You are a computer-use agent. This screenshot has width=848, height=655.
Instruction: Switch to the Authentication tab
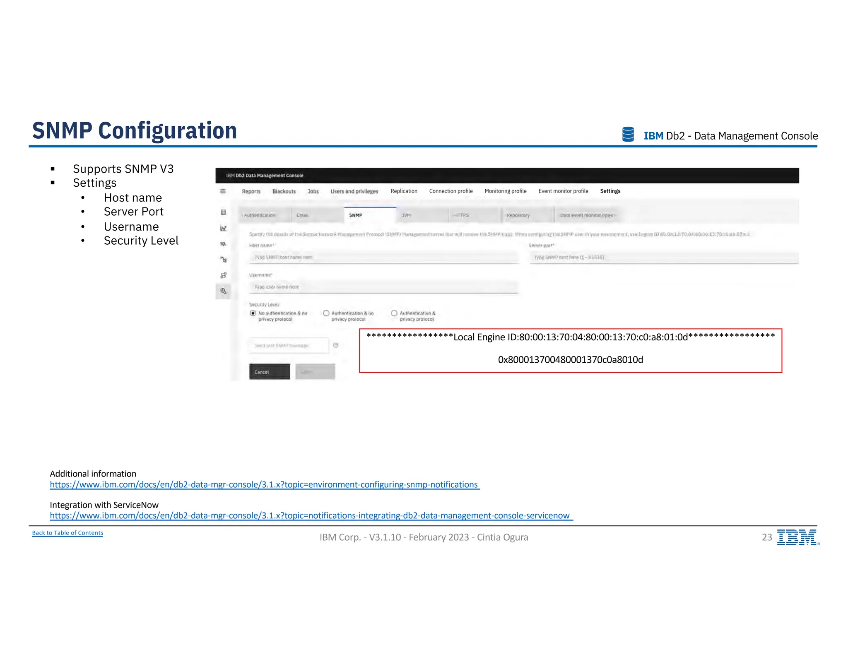coord(265,215)
